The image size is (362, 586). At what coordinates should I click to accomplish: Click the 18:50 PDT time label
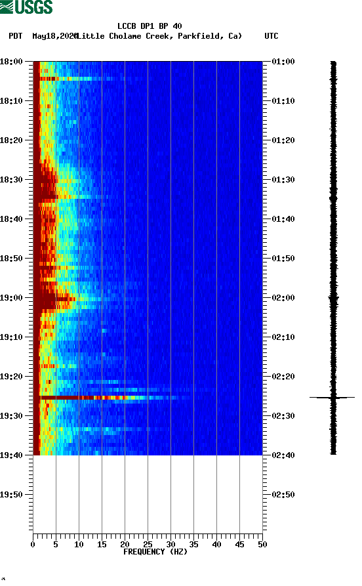(11, 259)
